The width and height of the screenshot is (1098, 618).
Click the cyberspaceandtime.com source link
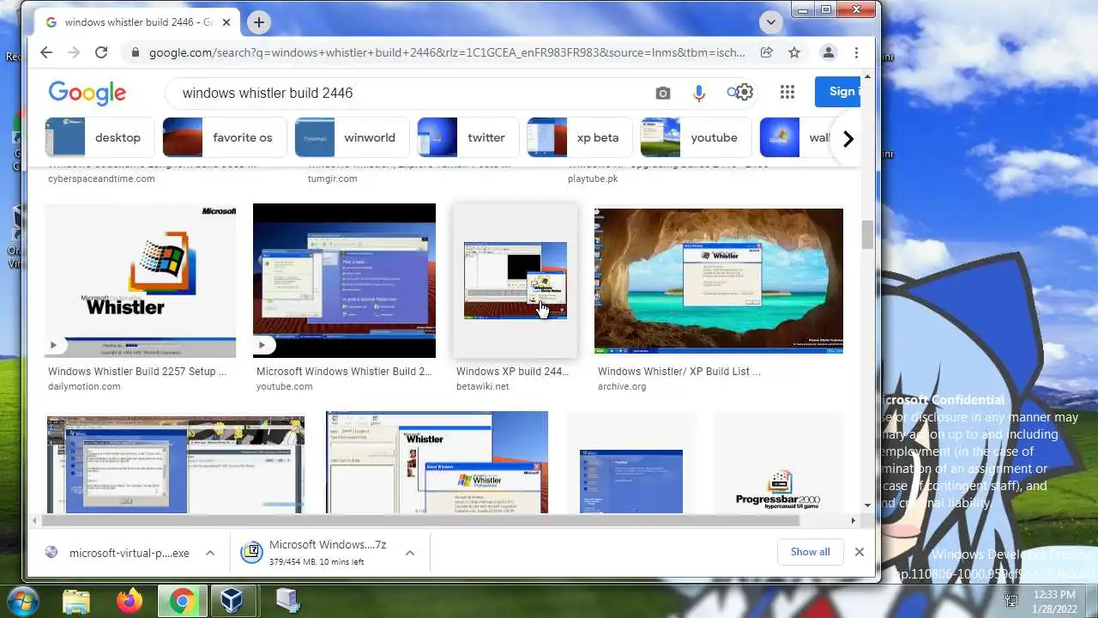click(x=101, y=179)
